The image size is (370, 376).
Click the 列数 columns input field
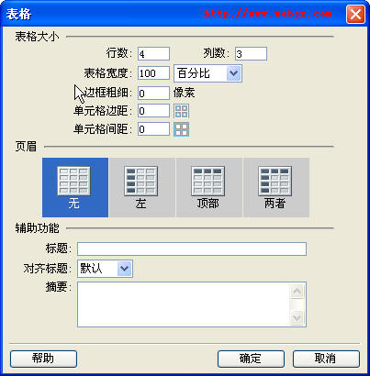coord(251,54)
